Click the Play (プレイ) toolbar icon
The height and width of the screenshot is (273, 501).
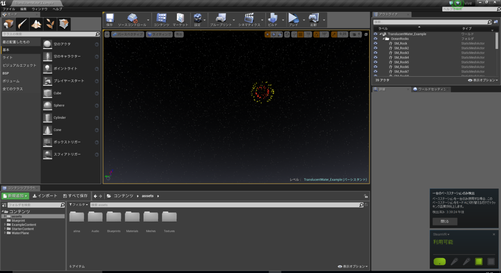point(294,20)
